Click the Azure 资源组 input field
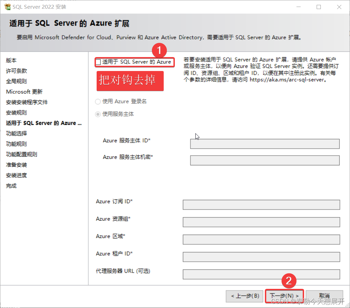The height and width of the screenshot is (308, 350). point(261,222)
